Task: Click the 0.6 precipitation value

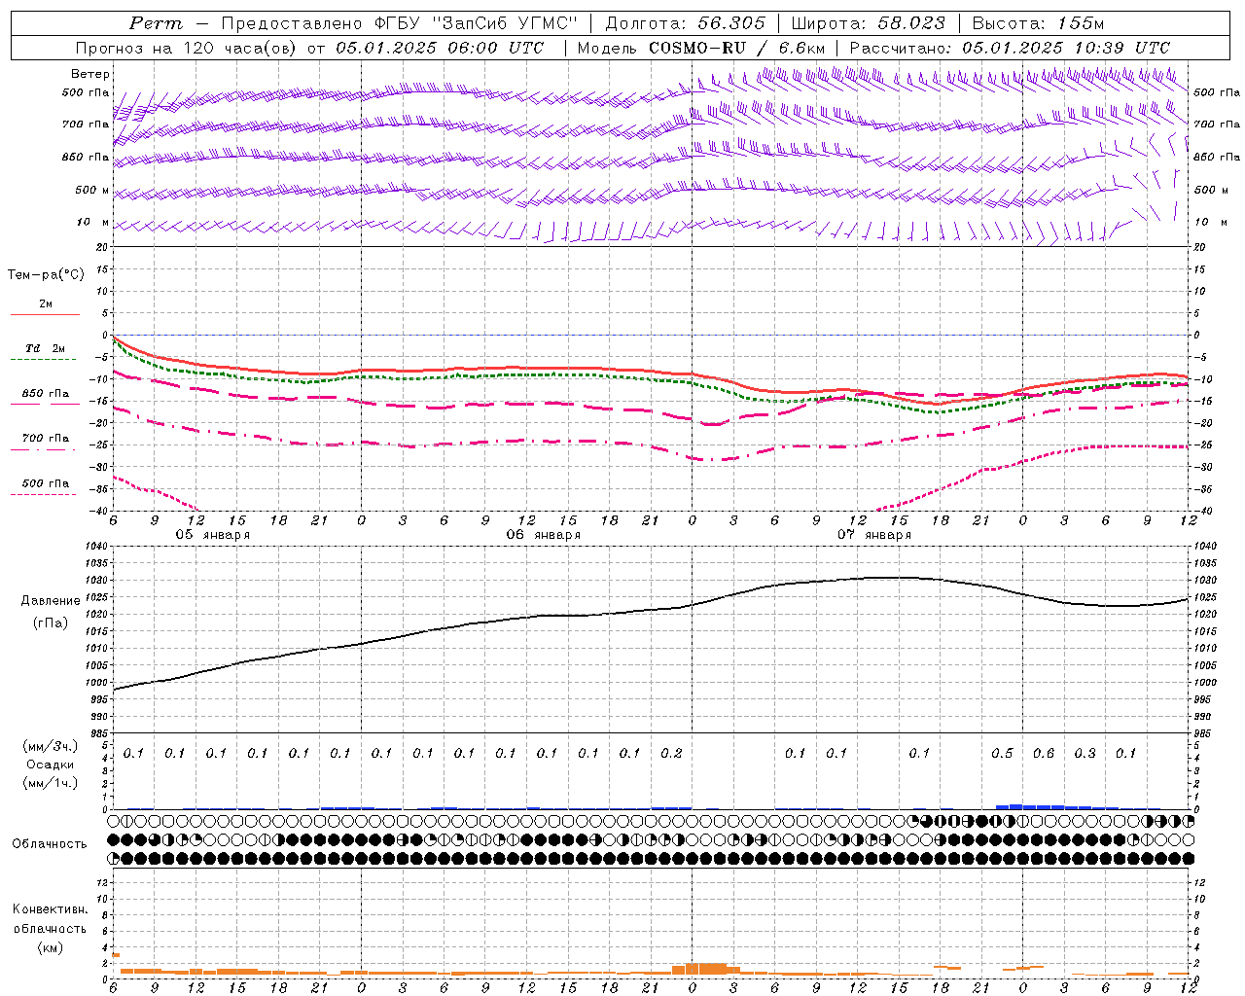Action: coord(1044,753)
